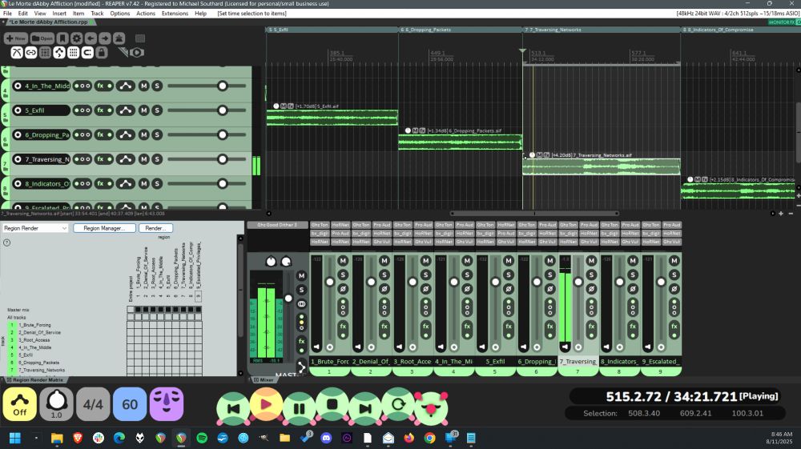Click the undo left-arrow toolbar icon

tap(91, 38)
